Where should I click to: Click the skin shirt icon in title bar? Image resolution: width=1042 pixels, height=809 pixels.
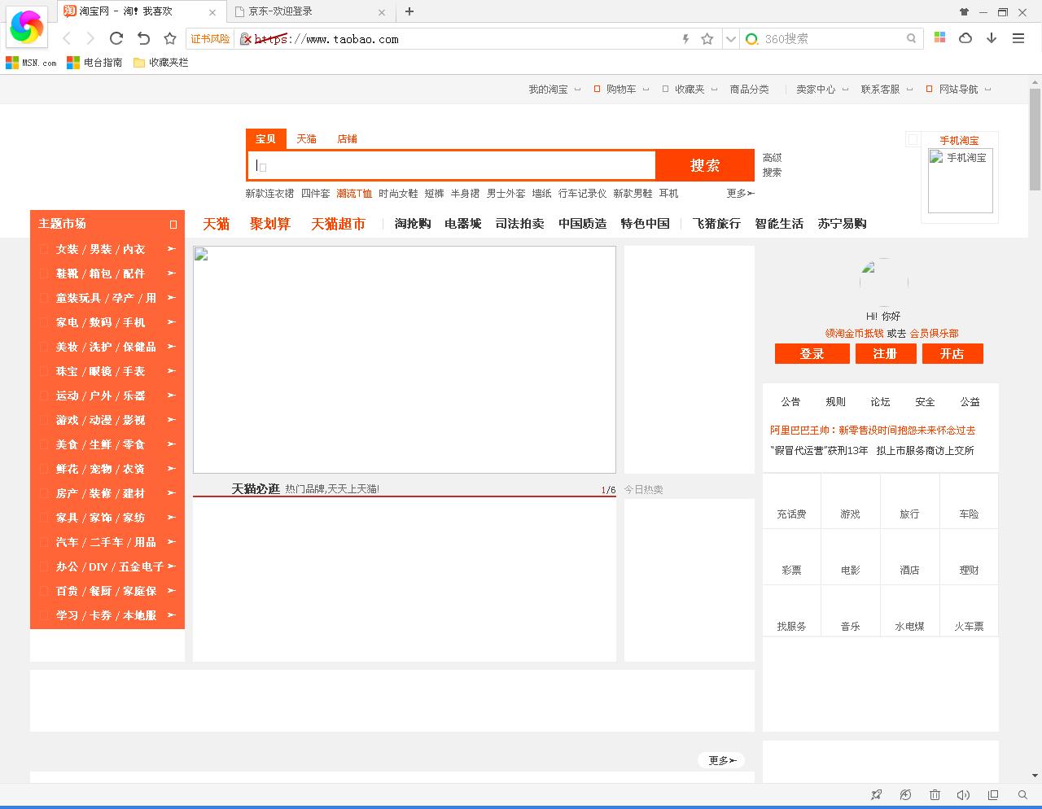965,11
